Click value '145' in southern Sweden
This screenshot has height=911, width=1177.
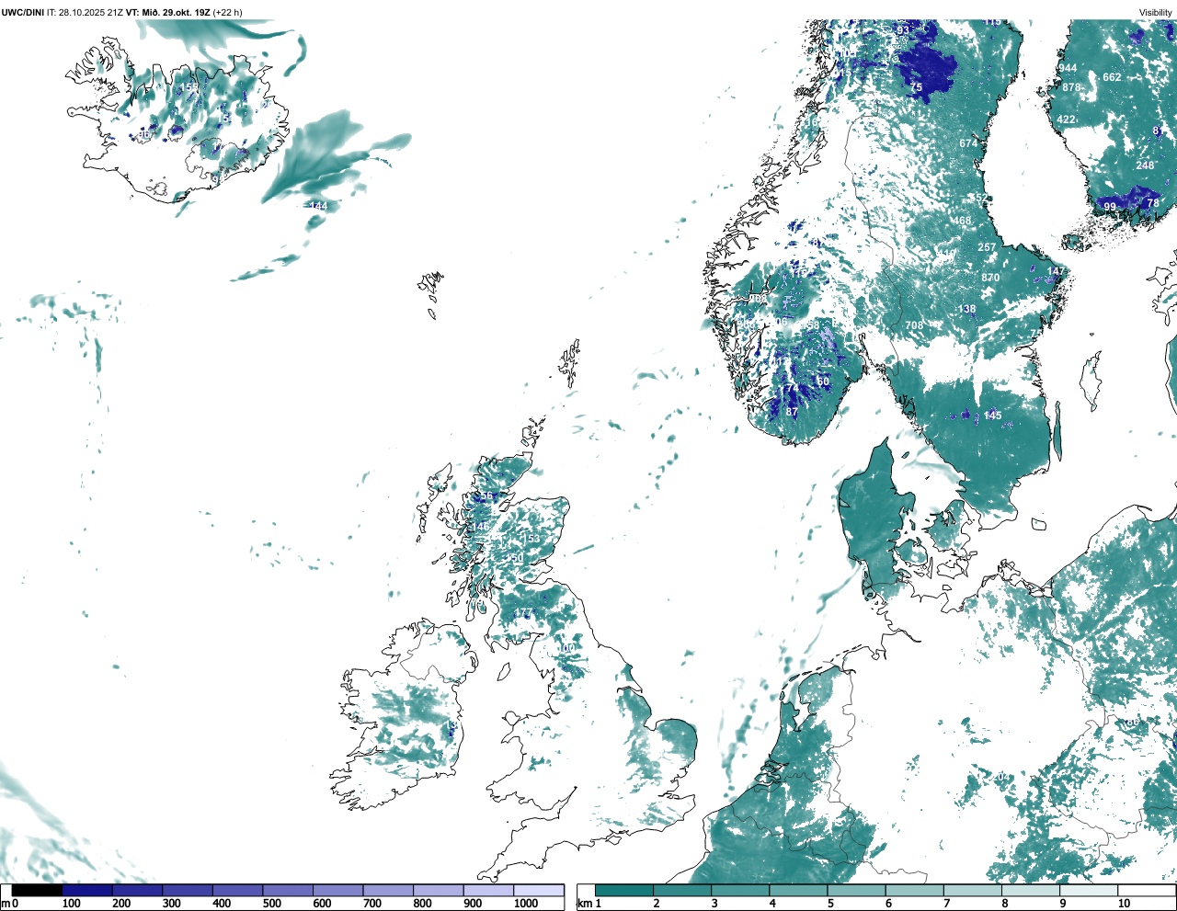pos(993,416)
